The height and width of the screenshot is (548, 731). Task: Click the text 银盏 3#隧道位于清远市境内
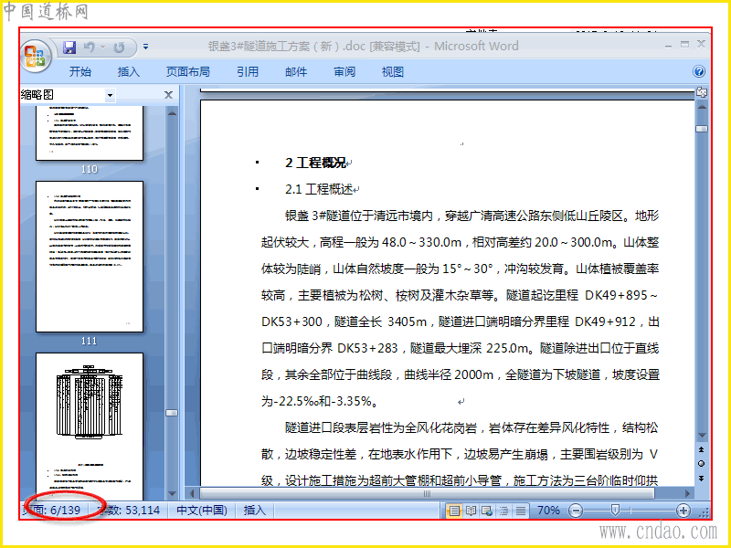click(x=359, y=216)
